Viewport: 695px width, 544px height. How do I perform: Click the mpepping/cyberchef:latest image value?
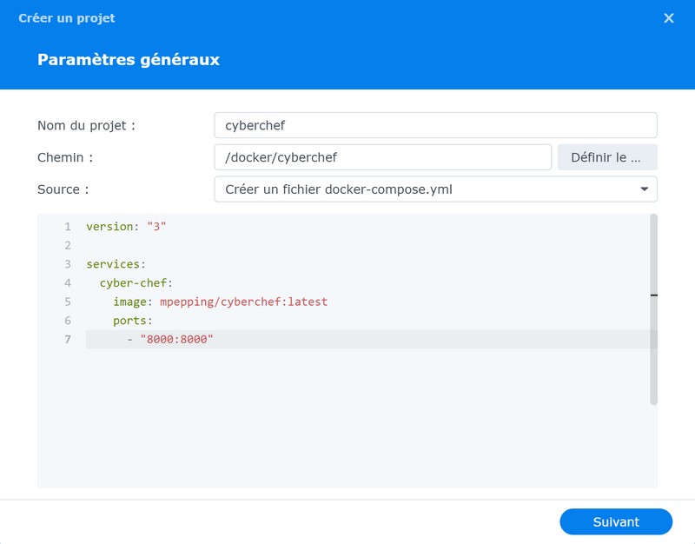click(x=243, y=302)
